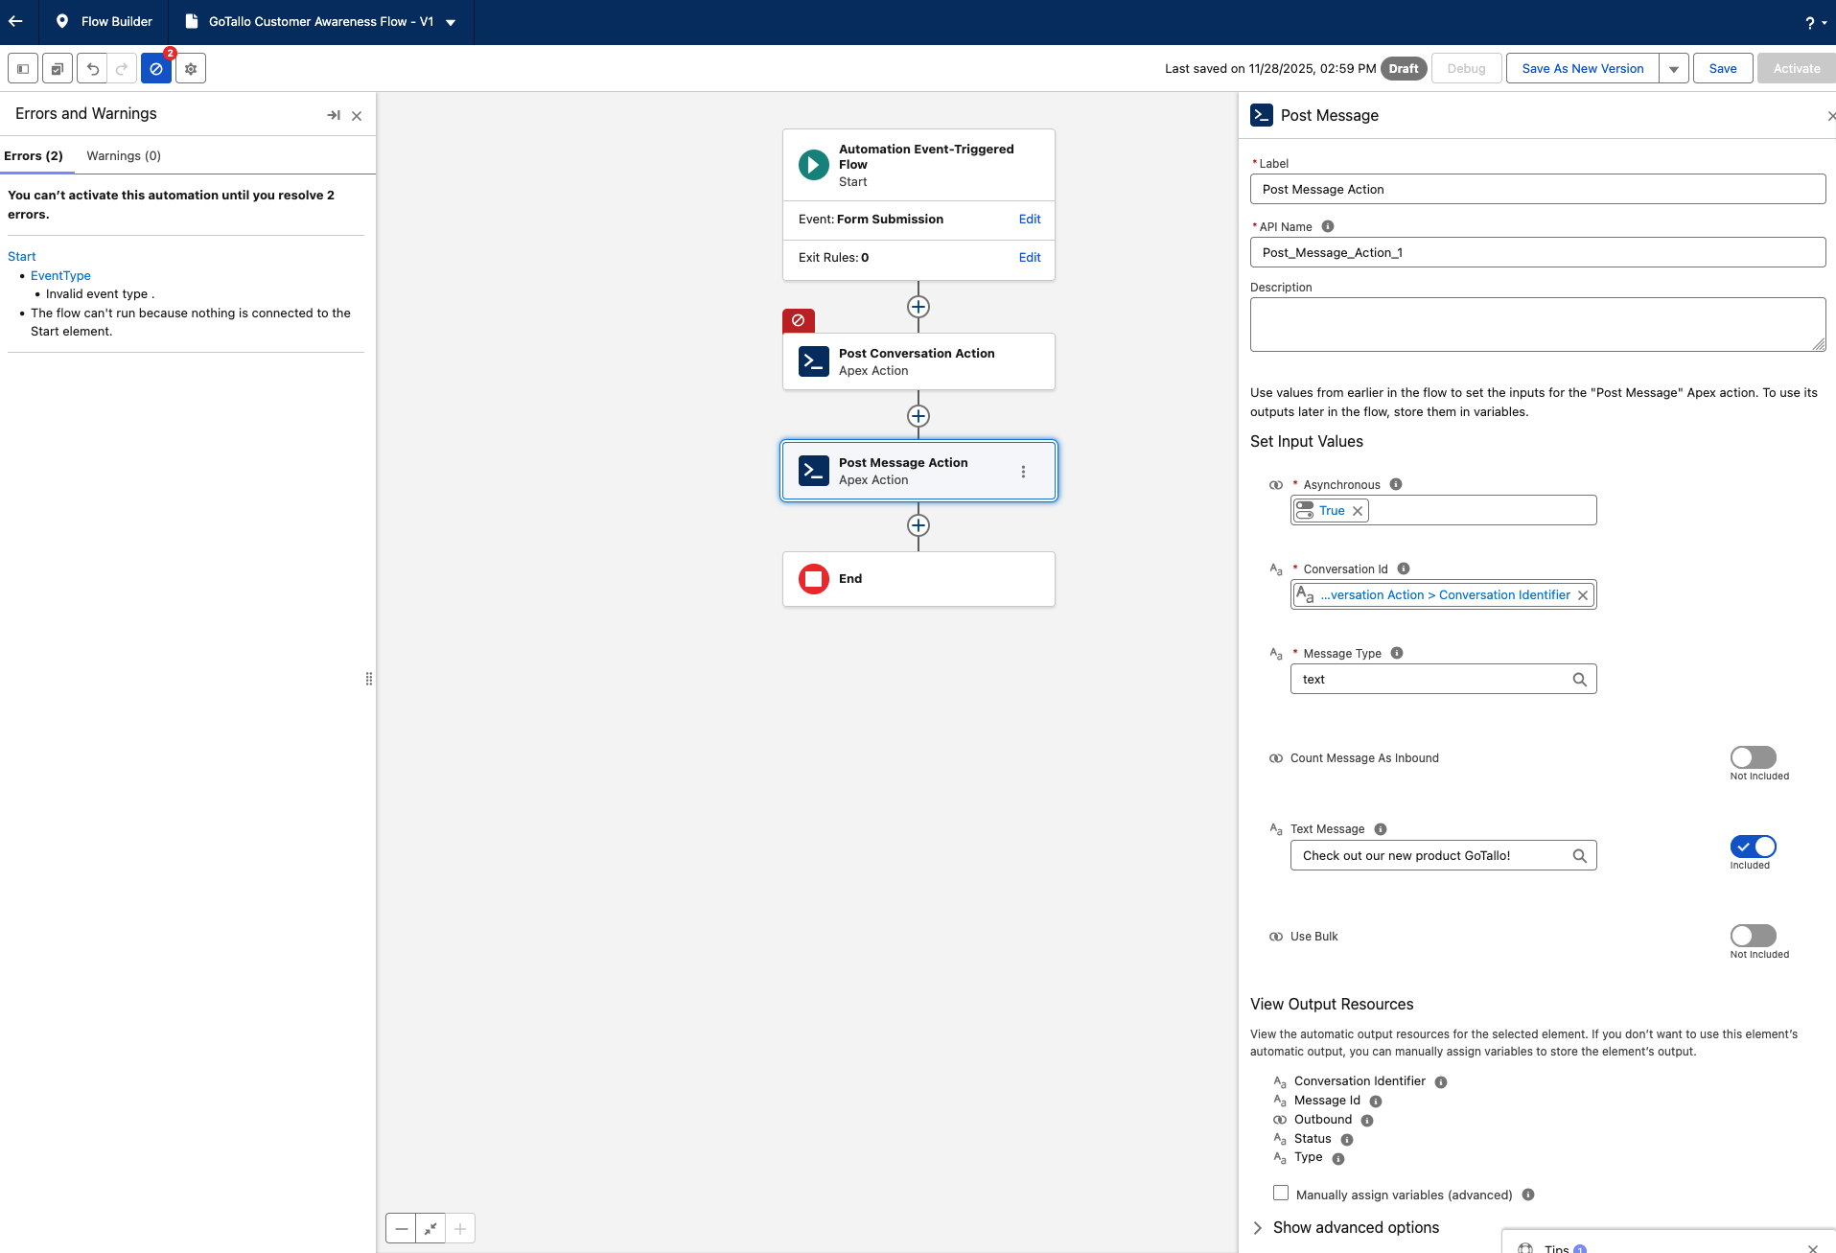
Task: Toggle Count Message As Inbound switch
Action: 1753,757
